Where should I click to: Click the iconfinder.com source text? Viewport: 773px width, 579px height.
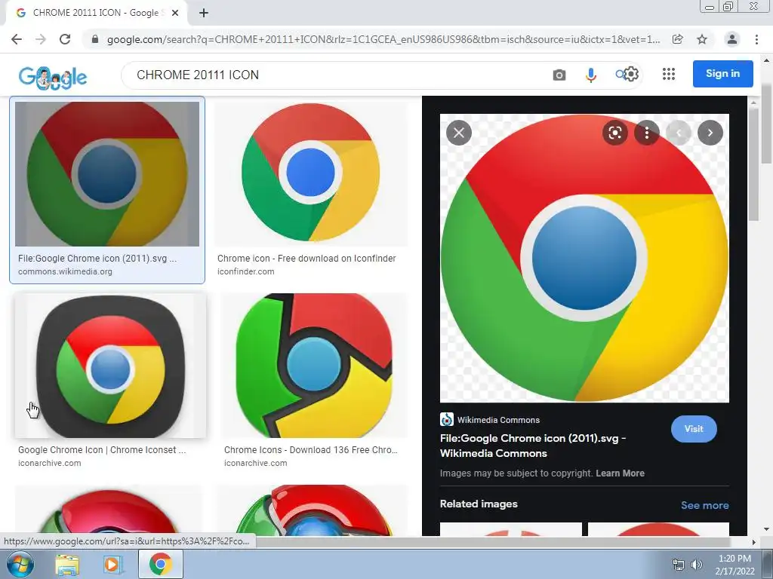(x=245, y=271)
